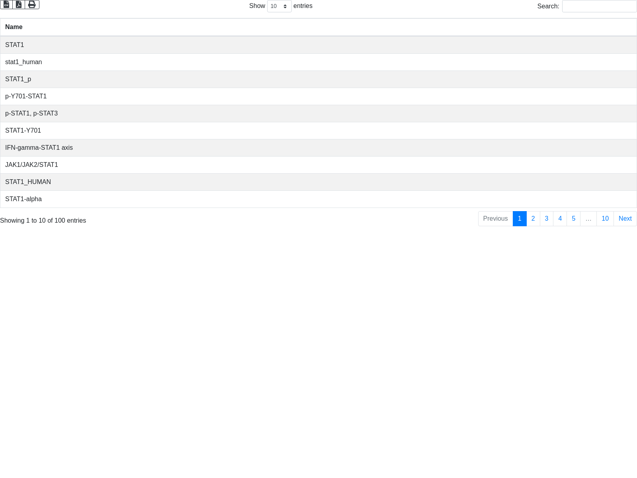637x478 pixels.
Task: Select the stat1_human row
Action: pos(23,62)
